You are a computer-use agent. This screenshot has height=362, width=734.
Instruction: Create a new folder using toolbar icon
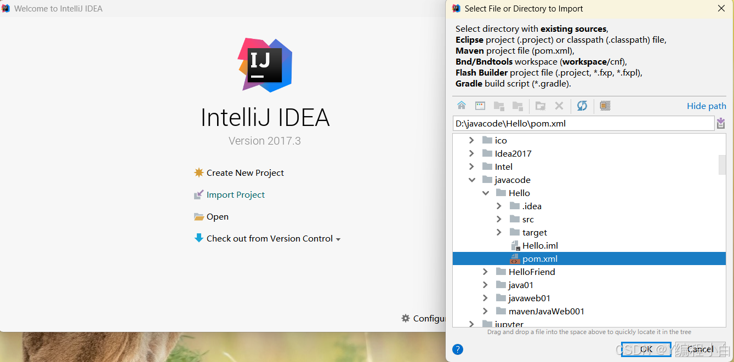[x=540, y=106]
